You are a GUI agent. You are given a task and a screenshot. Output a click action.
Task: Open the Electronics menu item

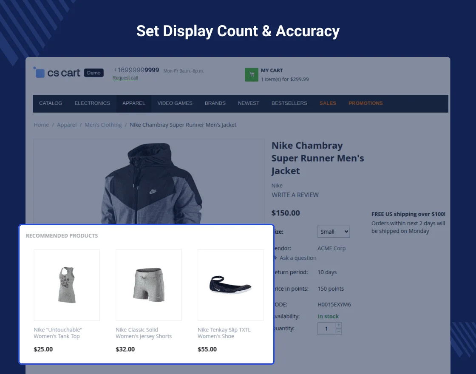[x=92, y=103]
